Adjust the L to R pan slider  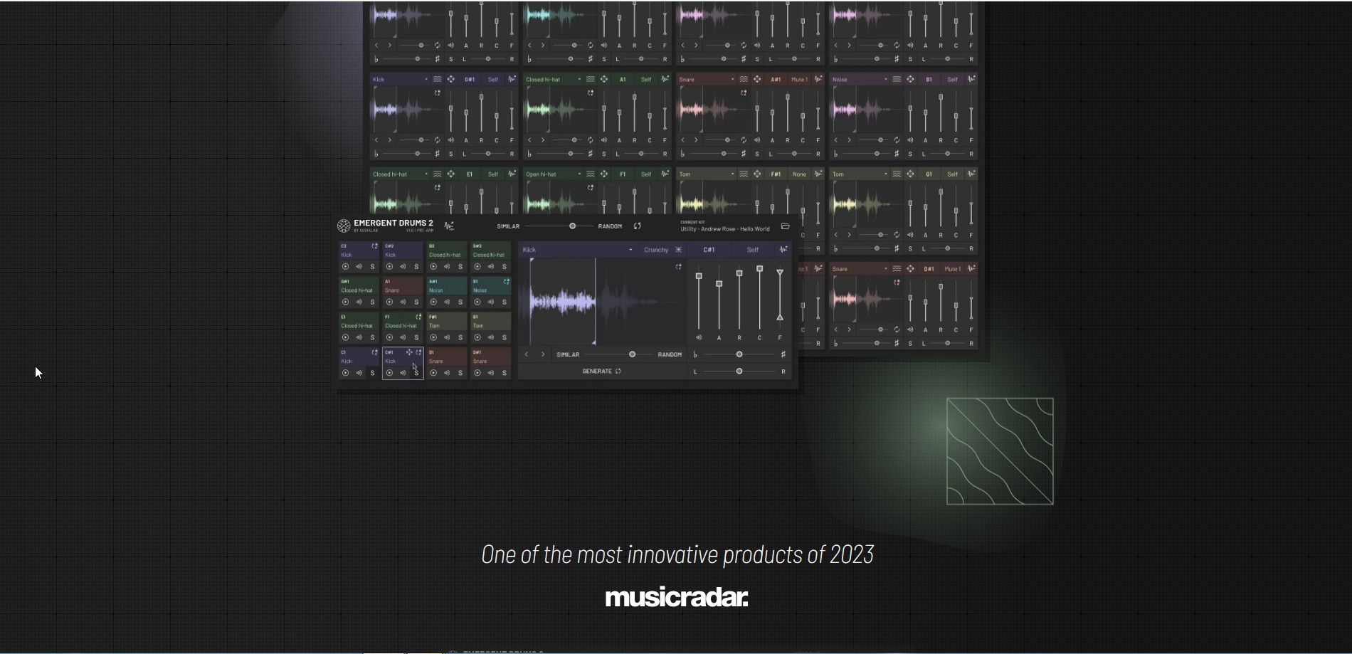click(x=739, y=371)
